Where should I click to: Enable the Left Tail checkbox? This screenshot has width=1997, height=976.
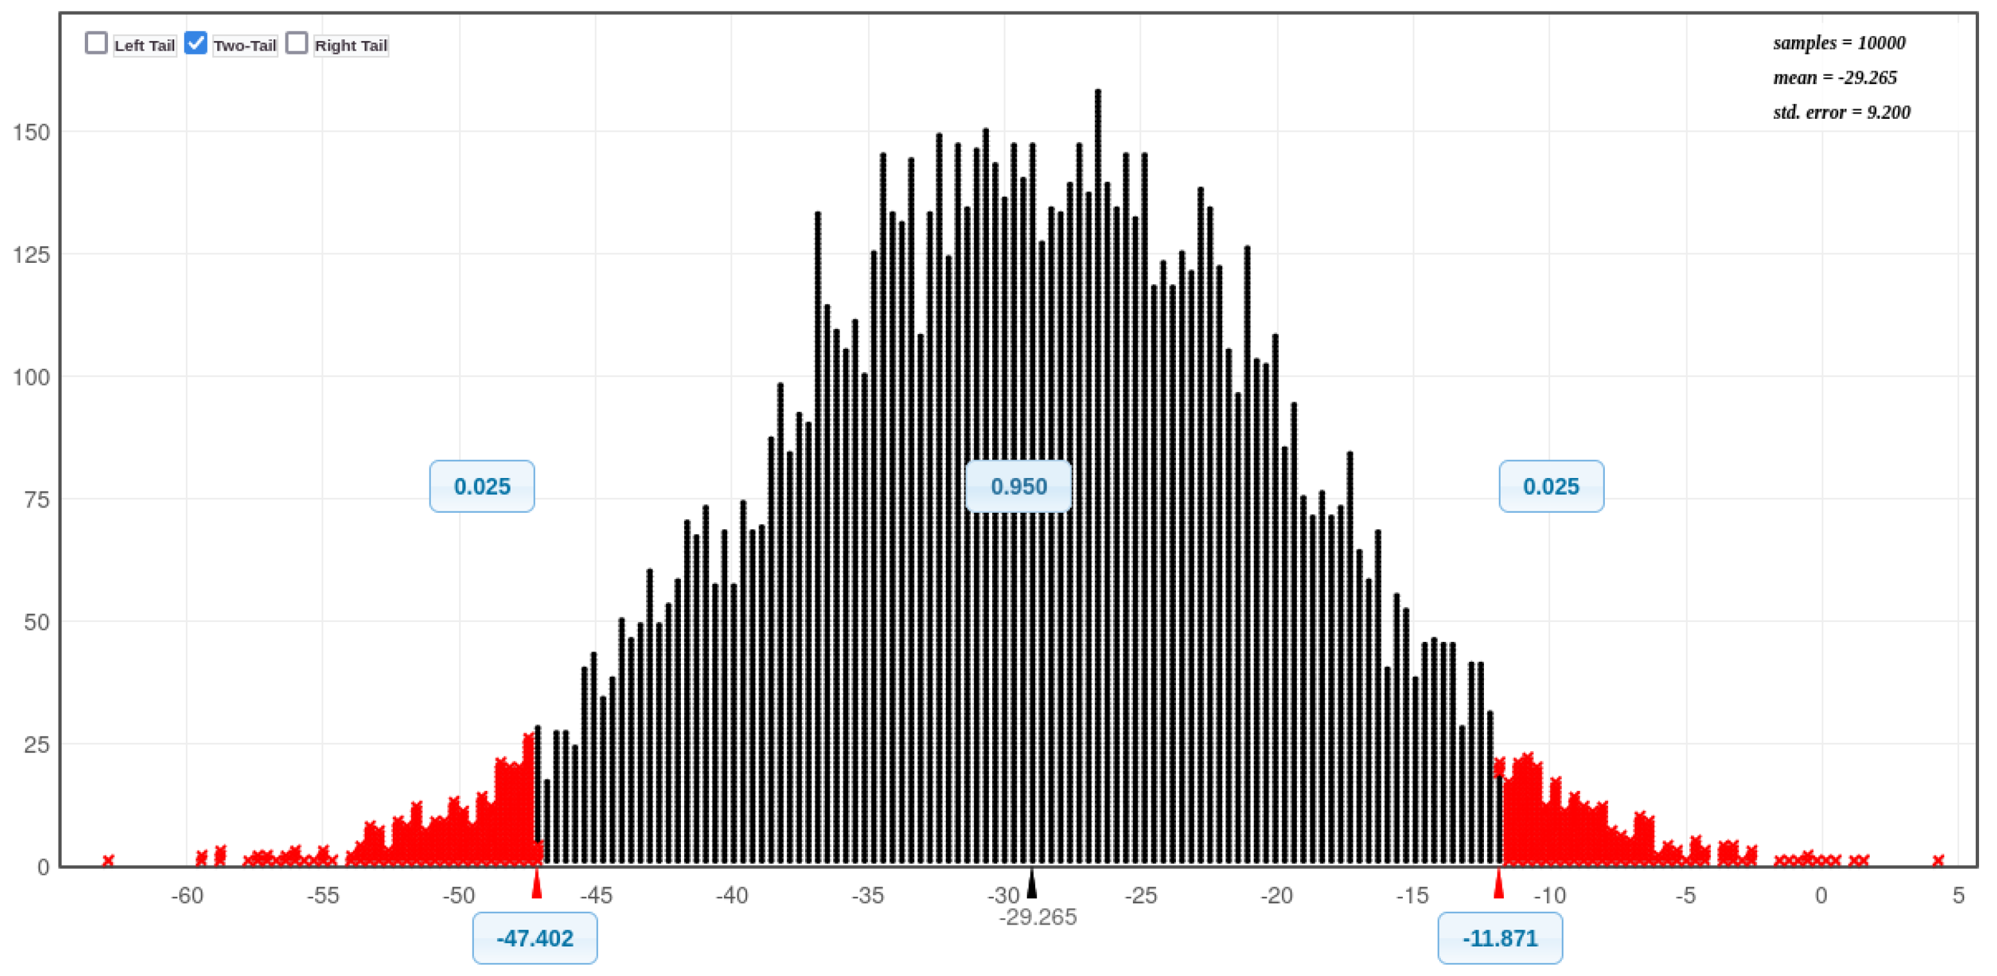pos(96,42)
